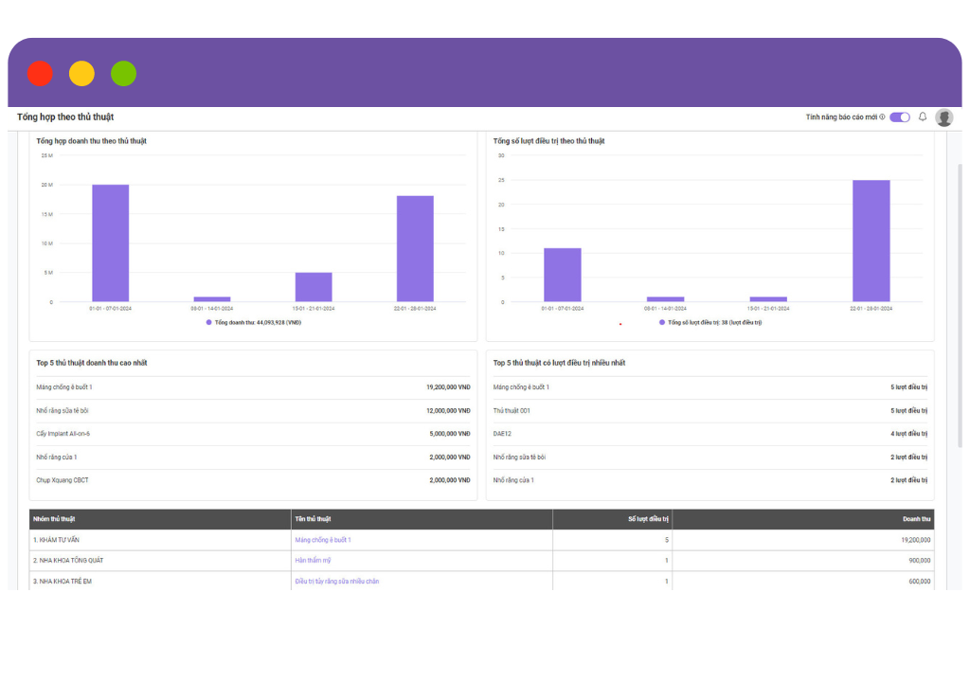Click 4 lượt điều trị value for DAE12
This screenshot has width=970, height=682.
point(908,434)
